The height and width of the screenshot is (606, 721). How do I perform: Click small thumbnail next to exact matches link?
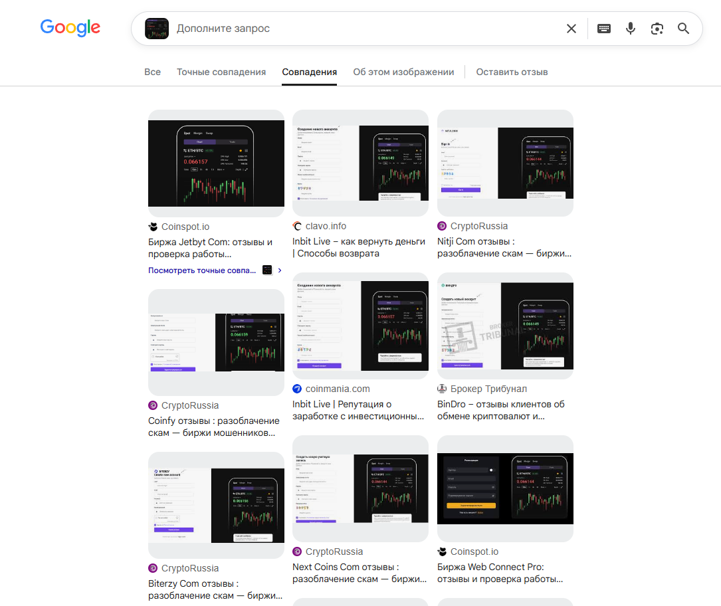267,270
